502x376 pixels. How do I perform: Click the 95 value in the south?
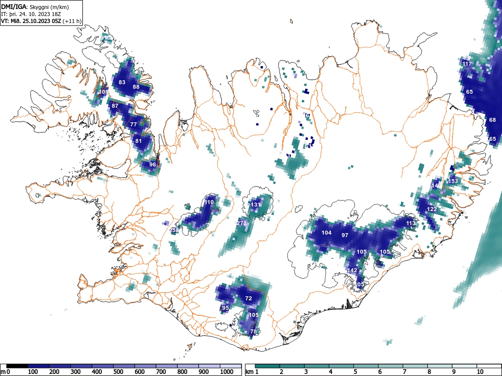[x=225, y=308]
